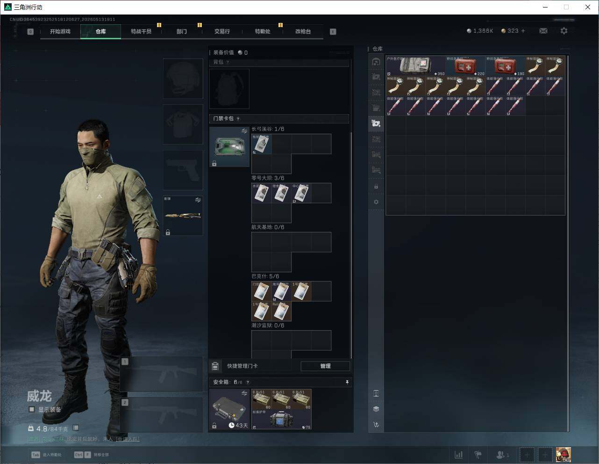Select the 标准护甲 repair kit in the 安全箱
599x464 pixels.
point(281,420)
